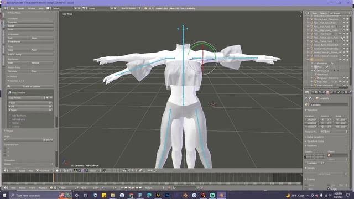Toggle selectability of the highlighted outliner armature

tap(344, 60)
